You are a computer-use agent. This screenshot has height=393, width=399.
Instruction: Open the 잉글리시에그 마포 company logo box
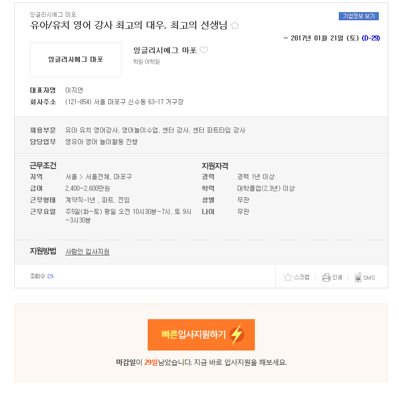75,60
